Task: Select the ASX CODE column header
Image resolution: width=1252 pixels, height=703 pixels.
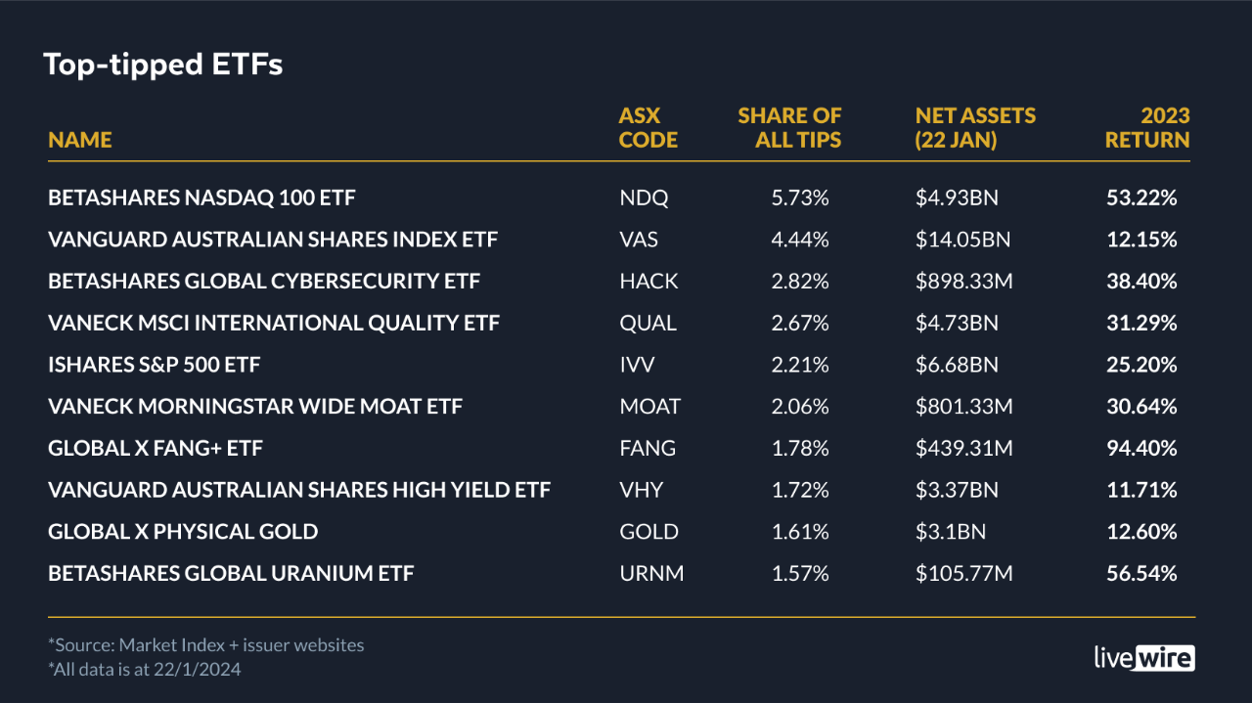Action: [x=648, y=128]
